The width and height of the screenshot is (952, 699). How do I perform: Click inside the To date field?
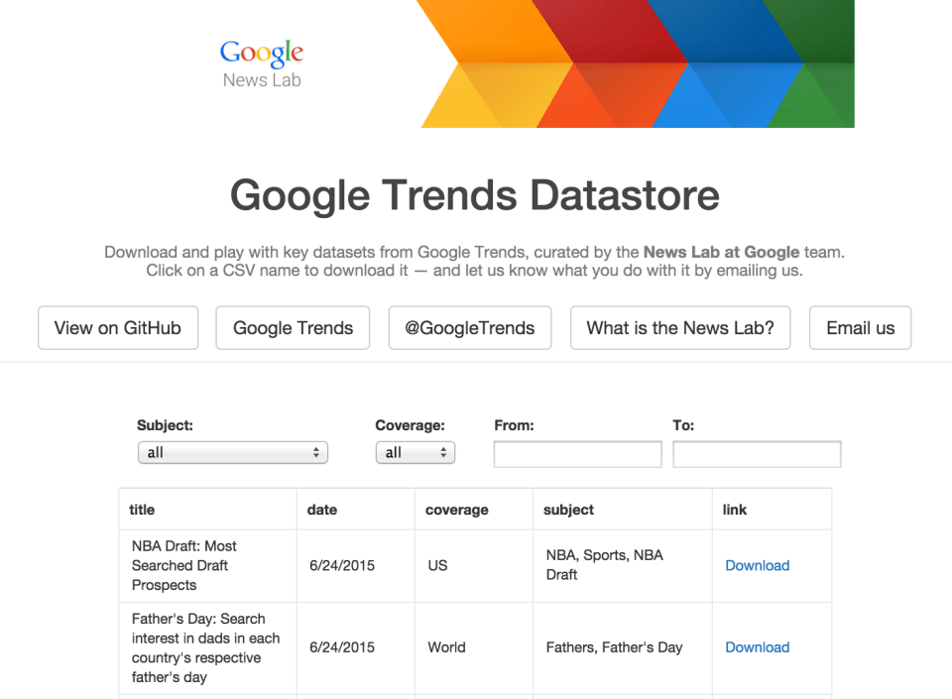click(756, 453)
